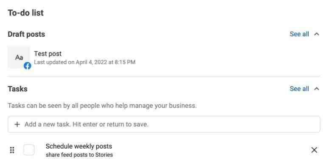Remove the Schedule weekly posts task with X

pyautogui.click(x=314, y=150)
